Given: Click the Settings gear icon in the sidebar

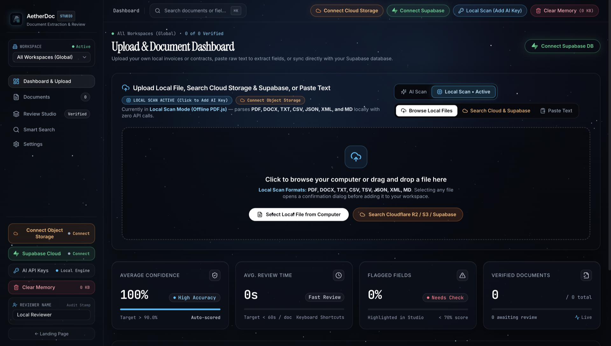Looking at the screenshot, I should pos(16,144).
